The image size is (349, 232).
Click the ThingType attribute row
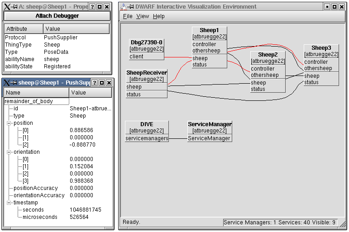tap(57, 45)
